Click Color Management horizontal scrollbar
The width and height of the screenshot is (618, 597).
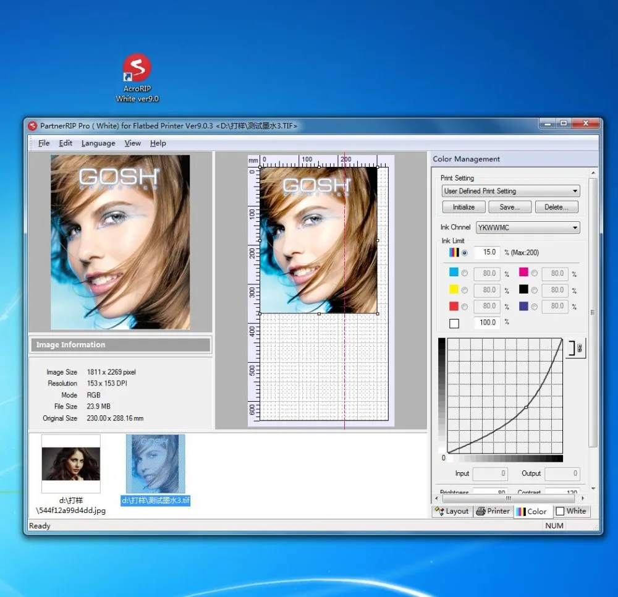coord(509,499)
